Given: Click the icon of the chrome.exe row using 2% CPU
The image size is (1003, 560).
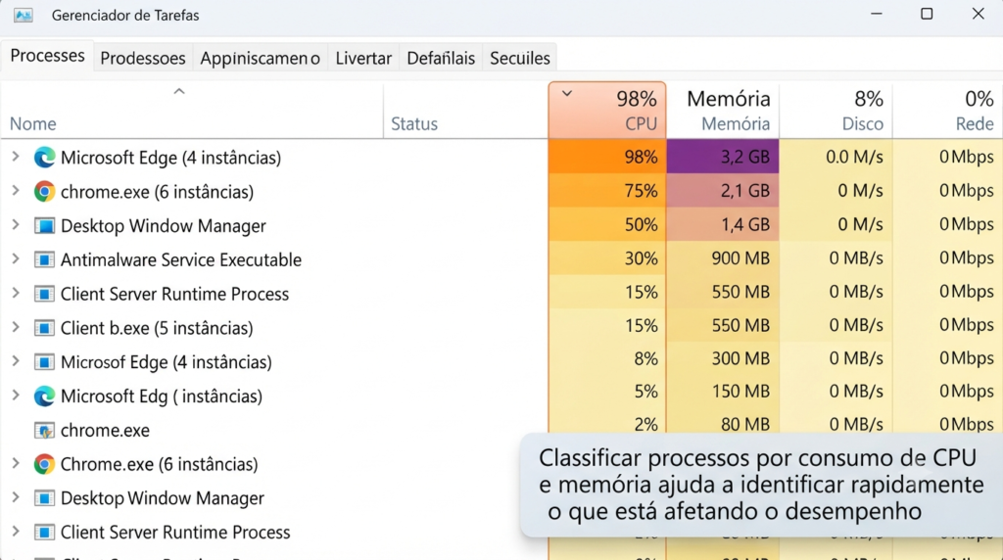Looking at the screenshot, I should pos(44,430).
